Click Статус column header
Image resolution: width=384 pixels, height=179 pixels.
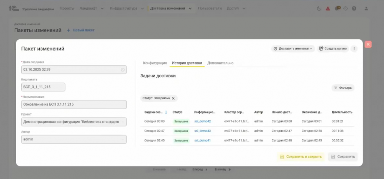177,112
